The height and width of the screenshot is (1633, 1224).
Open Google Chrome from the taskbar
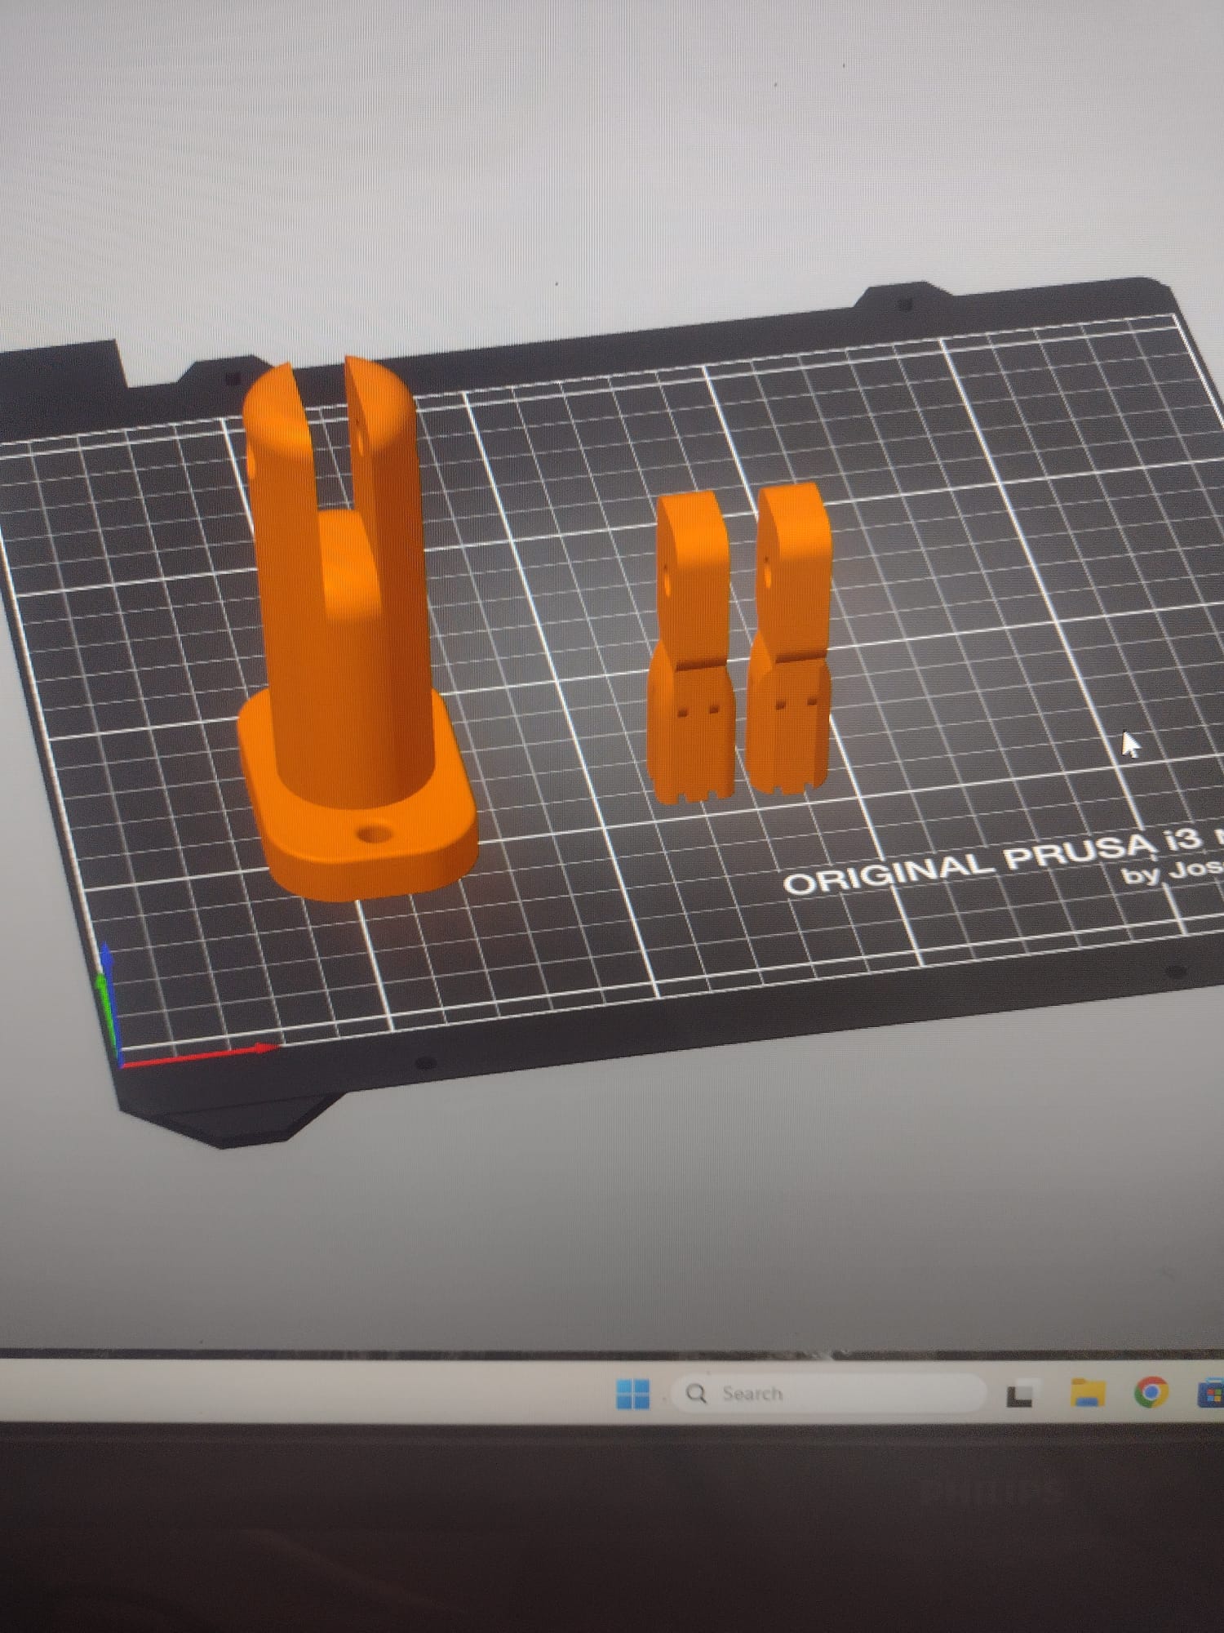point(1151,1392)
